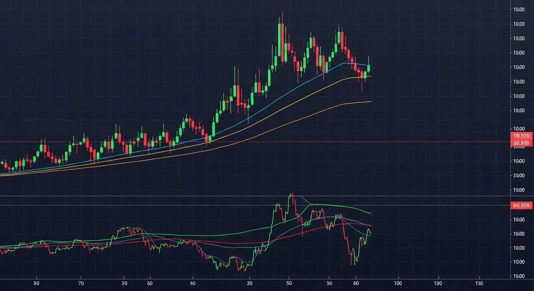Screen dimensions: 534x291
Task: Click the red TID.800 price label
Action: pyautogui.click(x=521, y=136)
